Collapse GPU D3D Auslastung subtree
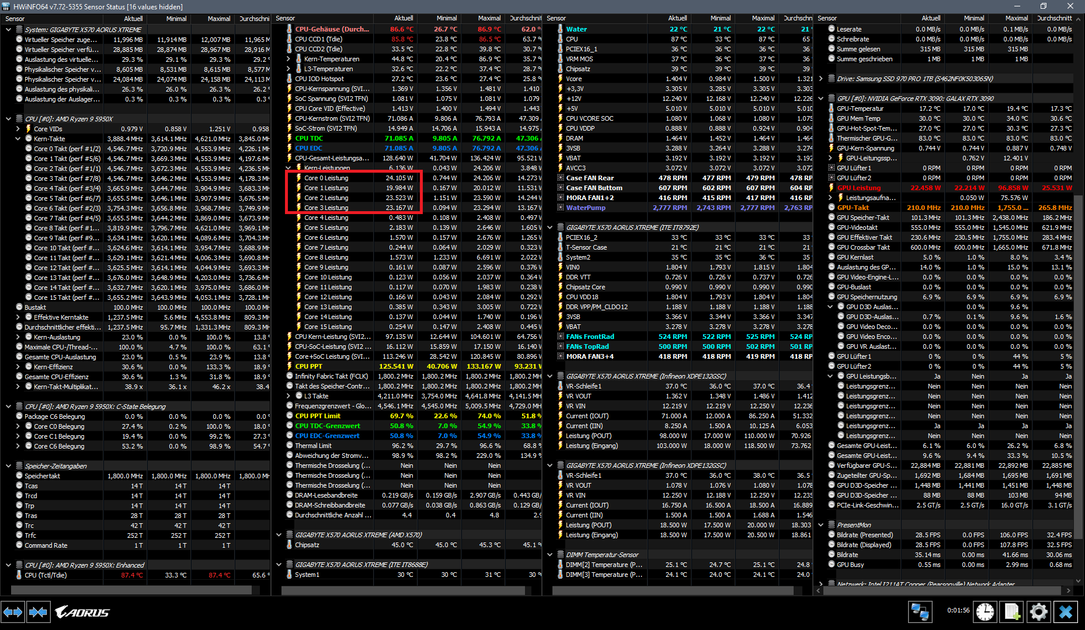This screenshot has height=630, width=1085. (x=830, y=307)
